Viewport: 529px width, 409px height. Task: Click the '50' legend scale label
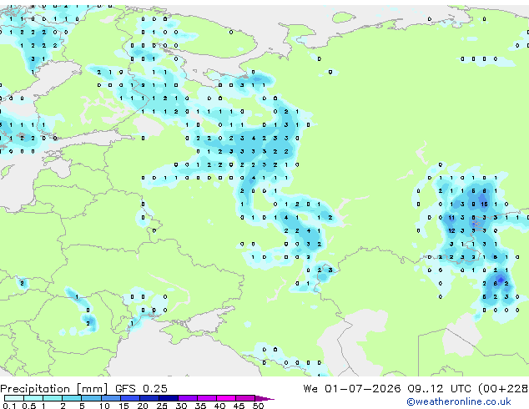pyautogui.click(x=258, y=406)
